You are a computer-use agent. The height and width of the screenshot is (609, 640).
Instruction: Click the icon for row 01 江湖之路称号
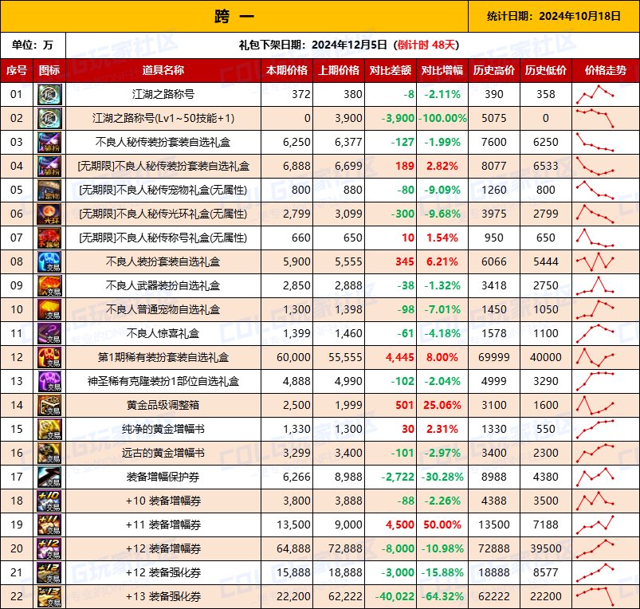[49, 94]
